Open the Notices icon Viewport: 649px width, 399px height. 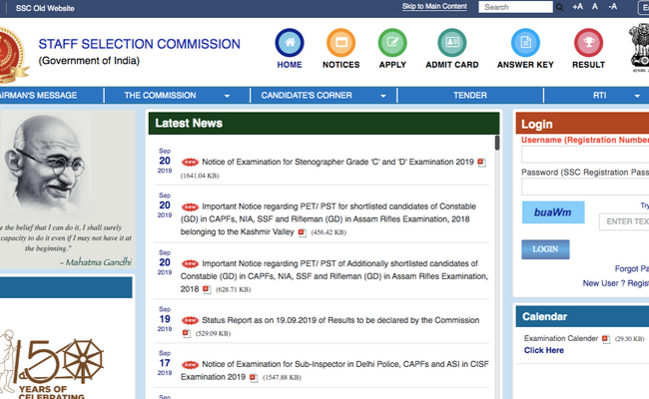point(340,44)
